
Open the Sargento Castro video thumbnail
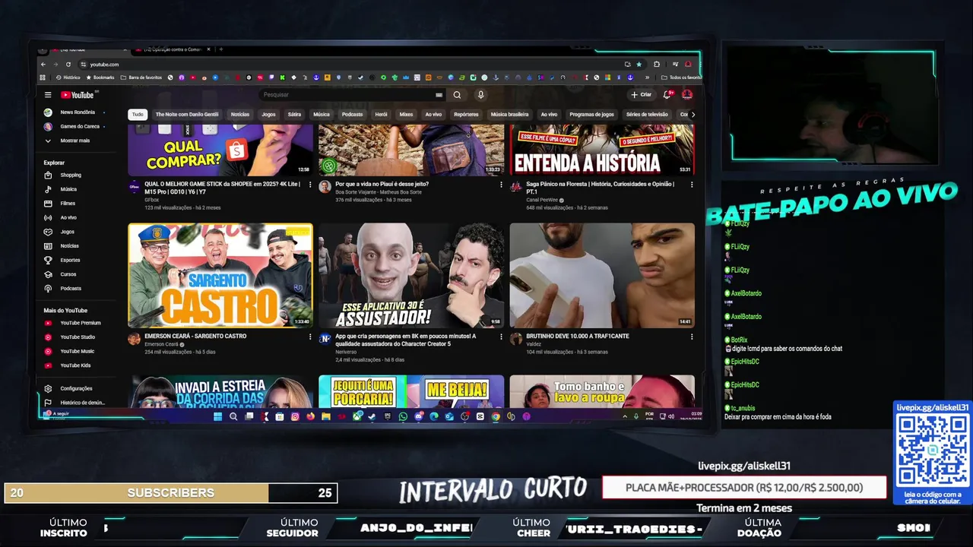[220, 275]
